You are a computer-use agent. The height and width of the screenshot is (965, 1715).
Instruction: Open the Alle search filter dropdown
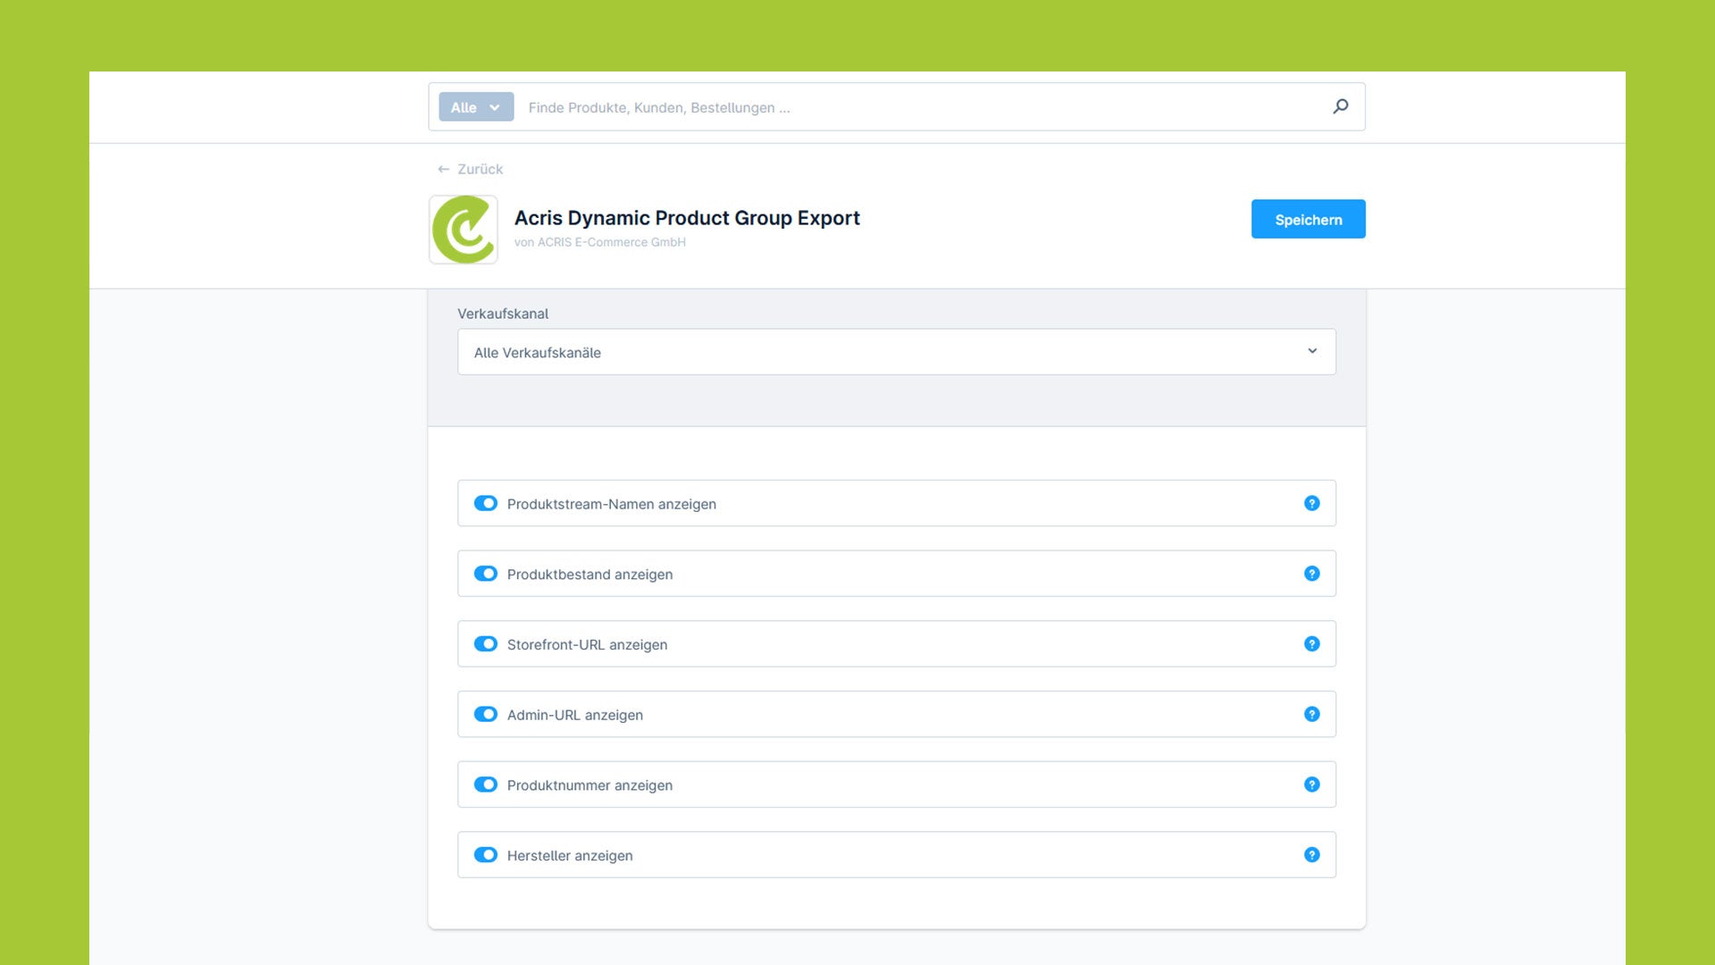[476, 106]
